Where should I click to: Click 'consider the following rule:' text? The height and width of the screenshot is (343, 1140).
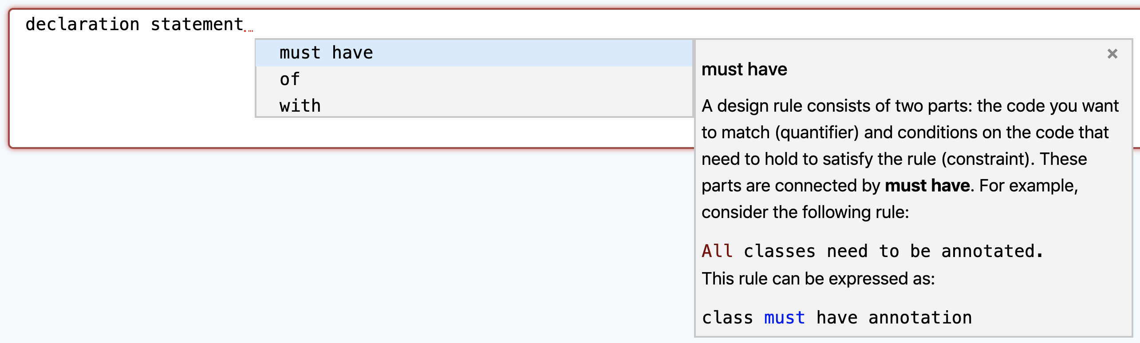pos(805,212)
